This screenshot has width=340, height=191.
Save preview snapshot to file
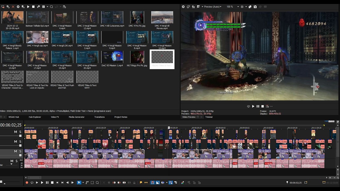(x=255, y=7)
